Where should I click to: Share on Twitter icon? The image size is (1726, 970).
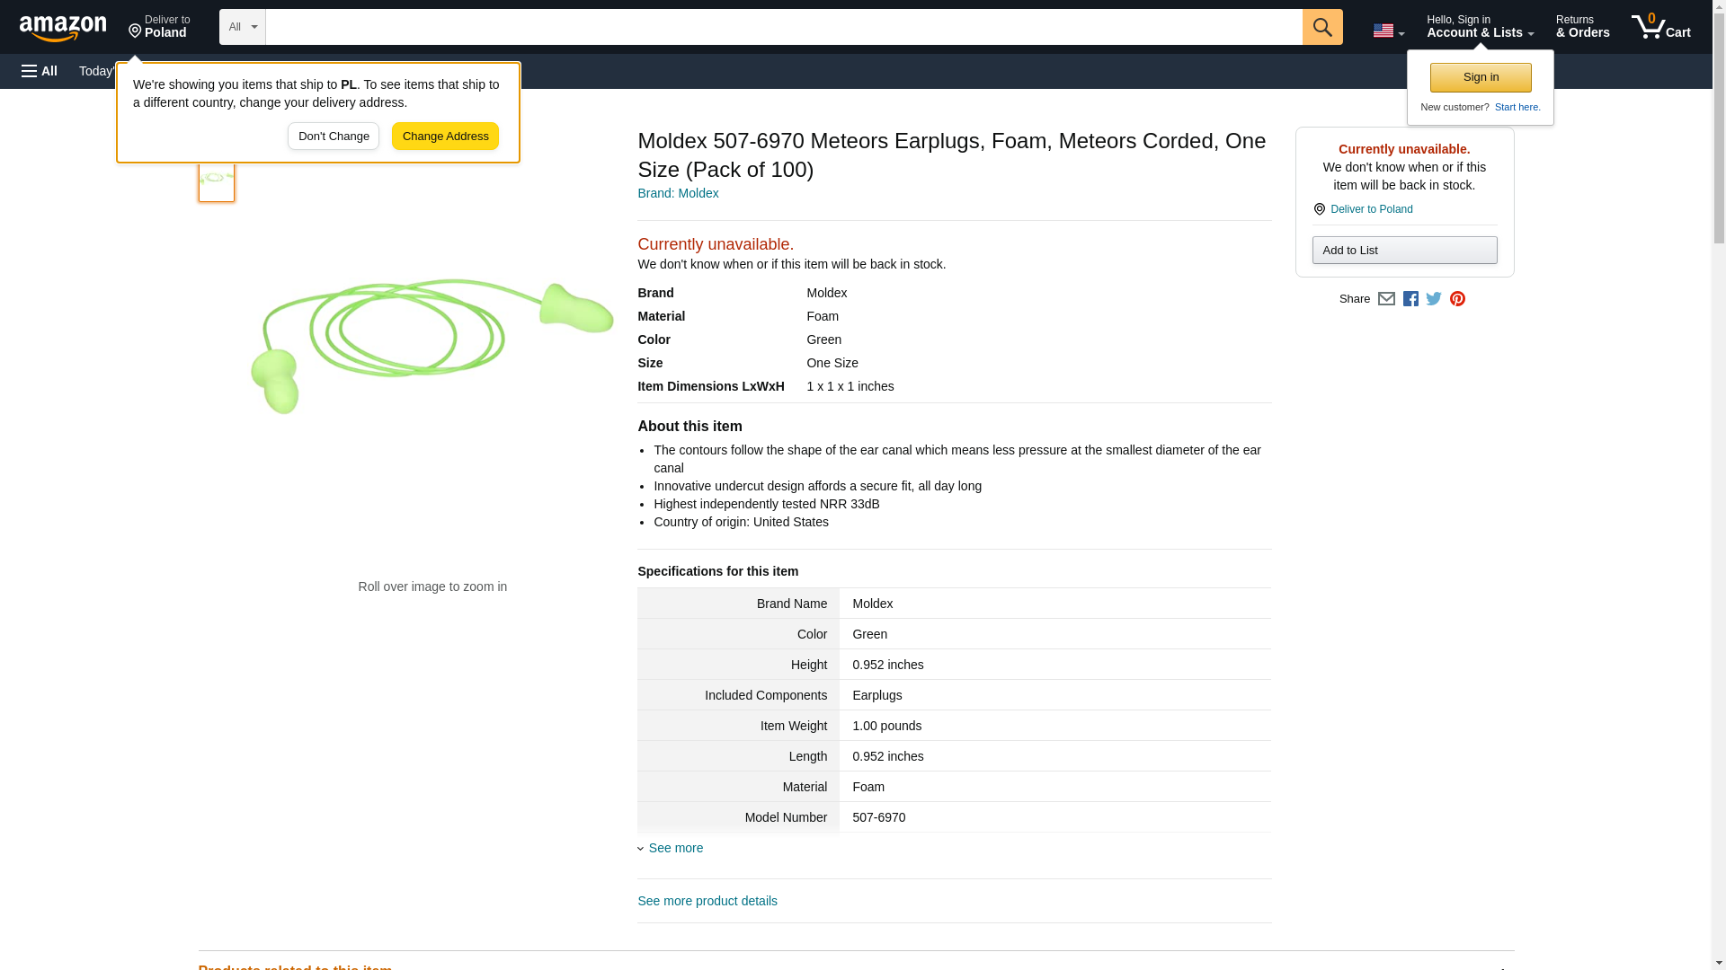(x=1434, y=299)
